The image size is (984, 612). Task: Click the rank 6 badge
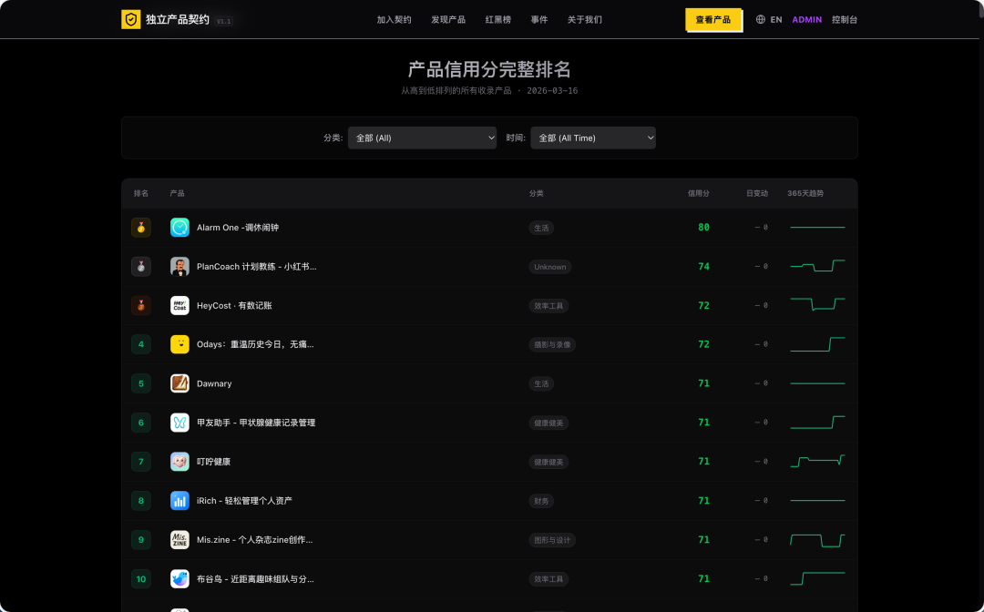click(140, 423)
